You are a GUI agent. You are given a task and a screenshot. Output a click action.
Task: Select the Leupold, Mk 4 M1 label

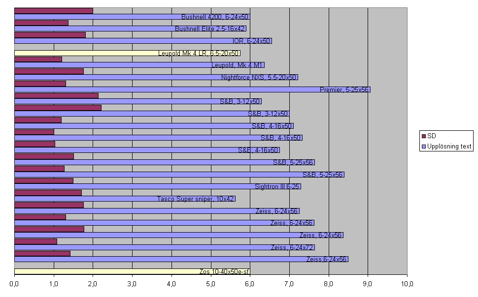point(238,65)
